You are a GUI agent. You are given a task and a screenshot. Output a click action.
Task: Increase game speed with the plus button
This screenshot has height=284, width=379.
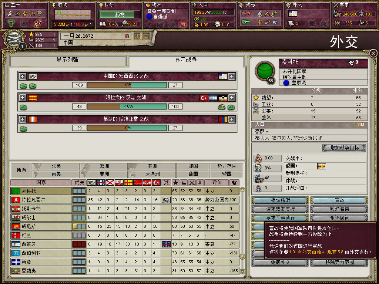pos(137,36)
